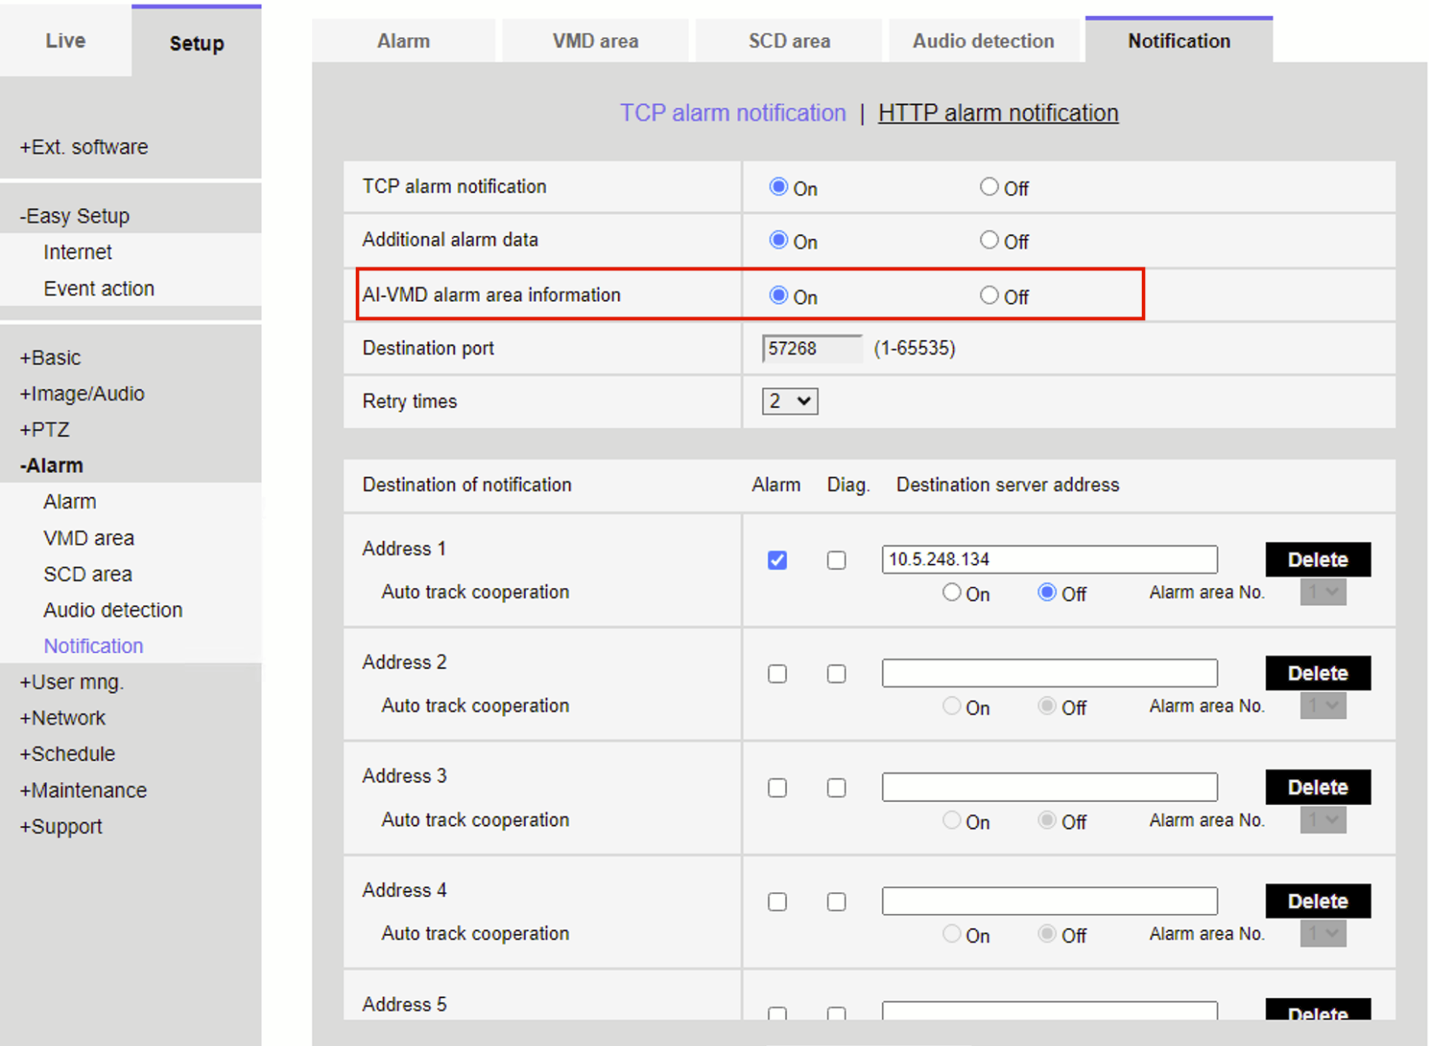Image resolution: width=1429 pixels, height=1046 pixels.
Task: Switch to the VMD area tab
Action: pyautogui.click(x=595, y=40)
